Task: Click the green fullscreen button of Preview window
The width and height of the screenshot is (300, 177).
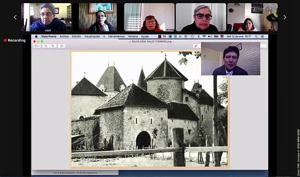Action: click(x=42, y=41)
